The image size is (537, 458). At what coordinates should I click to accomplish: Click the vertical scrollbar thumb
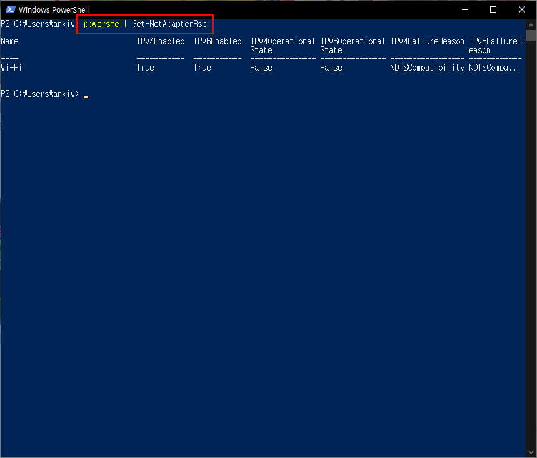pos(531,35)
